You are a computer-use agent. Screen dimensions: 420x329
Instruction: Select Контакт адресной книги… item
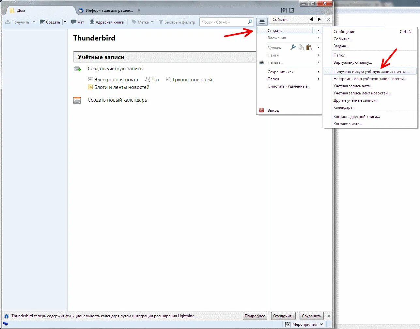point(370,117)
